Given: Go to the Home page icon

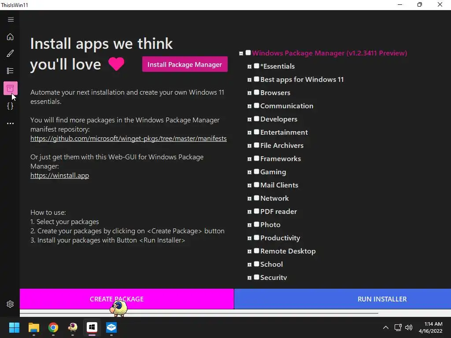Looking at the screenshot, I should (x=11, y=37).
